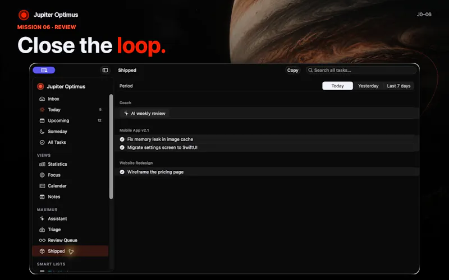Screen dimensions: 449x280
Task: Click the Triage tray icon
Action: 42,230
